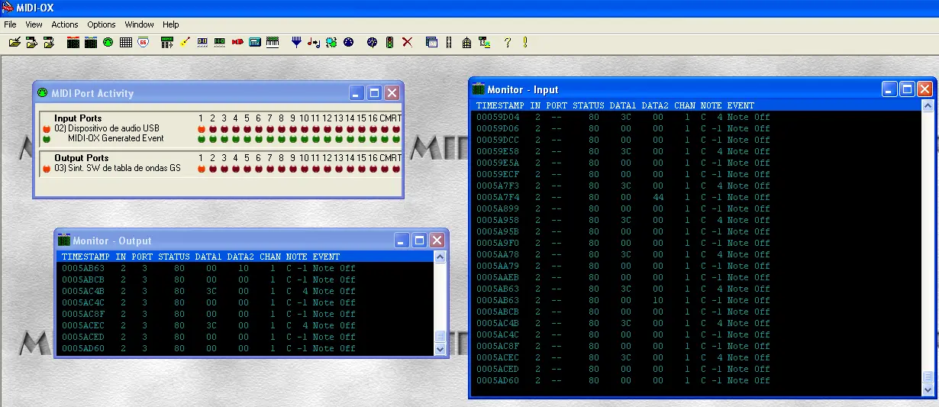Select row 0005AD60 in Monitor - Input

click(x=696, y=380)
